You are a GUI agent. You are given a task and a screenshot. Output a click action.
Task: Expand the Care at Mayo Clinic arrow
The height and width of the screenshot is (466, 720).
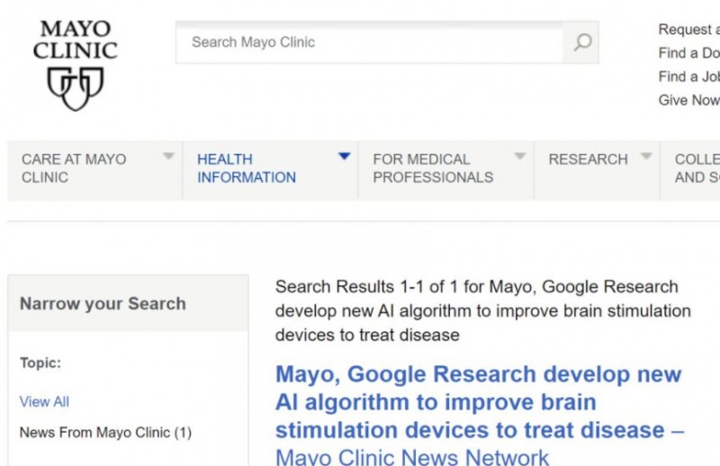click(168, 157)
